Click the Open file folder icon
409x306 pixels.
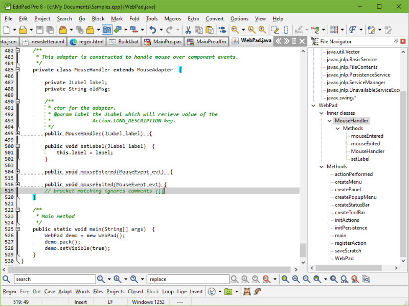23,30
